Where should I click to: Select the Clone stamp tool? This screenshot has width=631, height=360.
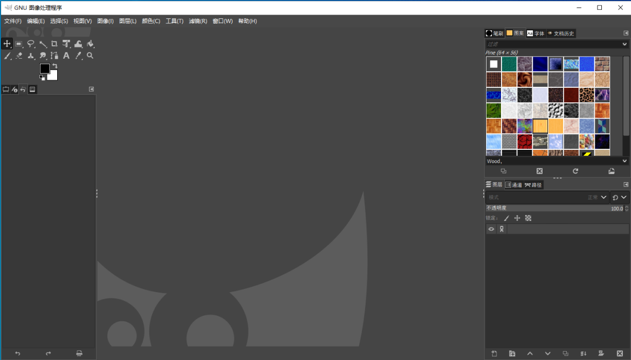[x=31, y=56]
